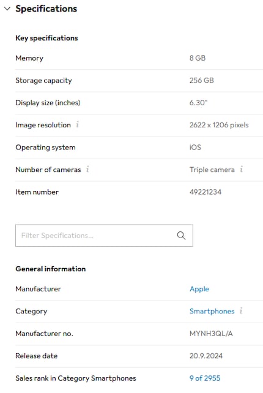
Task: Select the item number 49221234
Action: coord(206,192)
